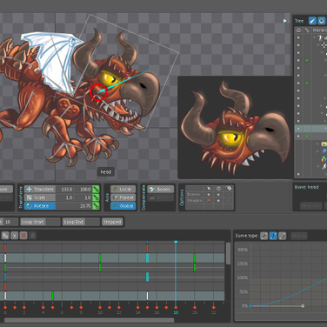Viewport: 327px width, 327px height.
Task: Click the red key at frame 15, top row
Action: 147,249
